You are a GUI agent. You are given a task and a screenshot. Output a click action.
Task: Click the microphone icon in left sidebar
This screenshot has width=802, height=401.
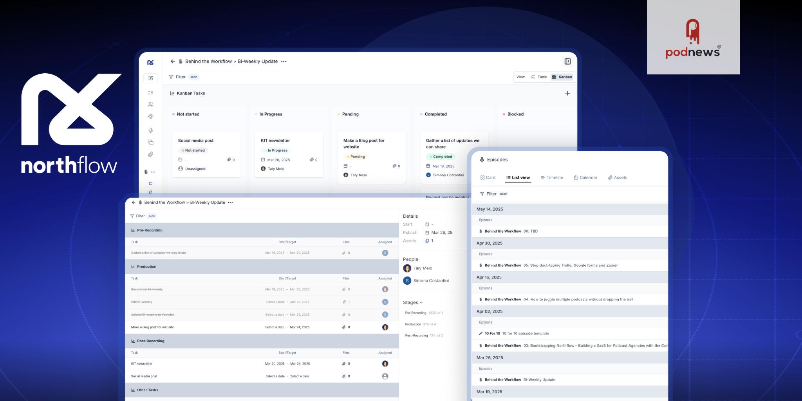tap(150, 130)
